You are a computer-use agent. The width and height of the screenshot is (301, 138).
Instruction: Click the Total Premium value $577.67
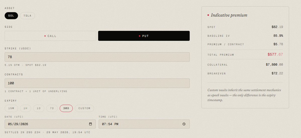point(275,55)
